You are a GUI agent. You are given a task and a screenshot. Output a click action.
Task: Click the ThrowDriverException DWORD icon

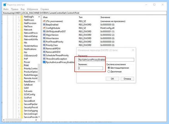click(x=44, y=59)
